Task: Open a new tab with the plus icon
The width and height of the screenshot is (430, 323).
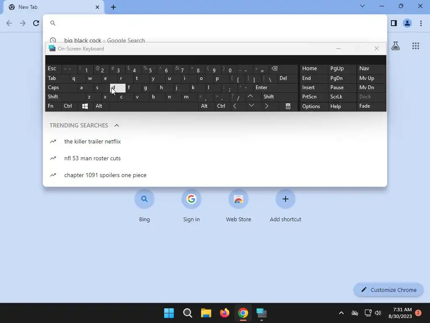Action: [113, 7]
